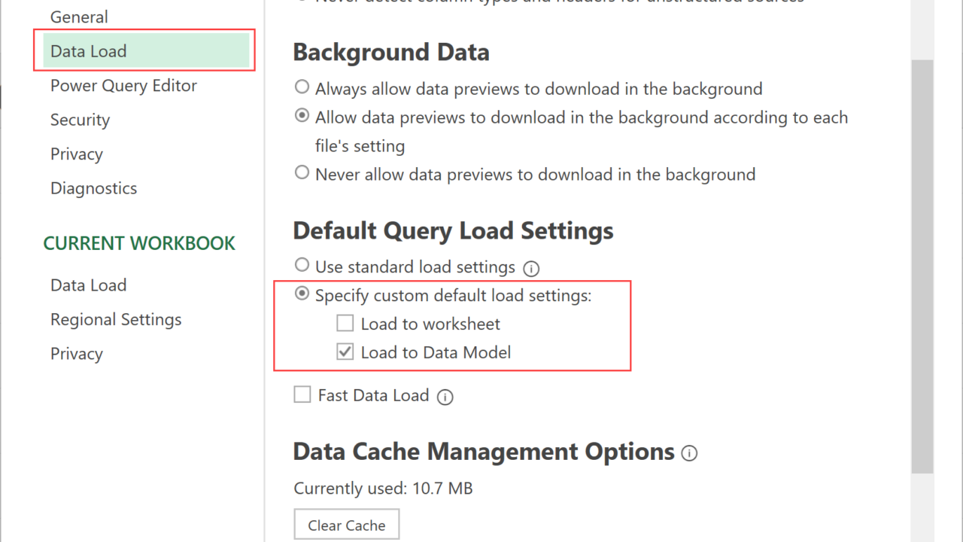
Task: Open Privacy under Current Workbook section
Action: point(76,354)
